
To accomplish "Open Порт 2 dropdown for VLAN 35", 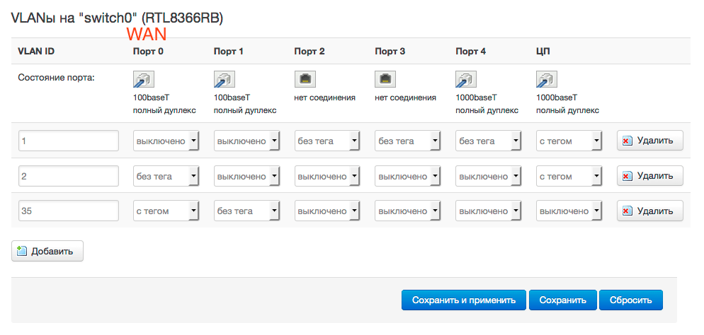I will pos(327,211).
